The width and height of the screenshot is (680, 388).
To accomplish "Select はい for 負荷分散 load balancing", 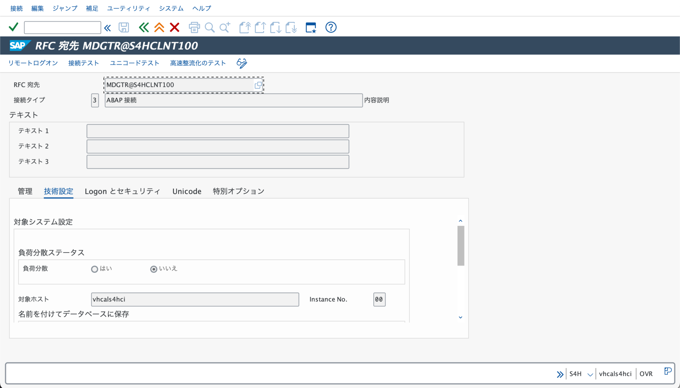I will (x=95, y=269).
